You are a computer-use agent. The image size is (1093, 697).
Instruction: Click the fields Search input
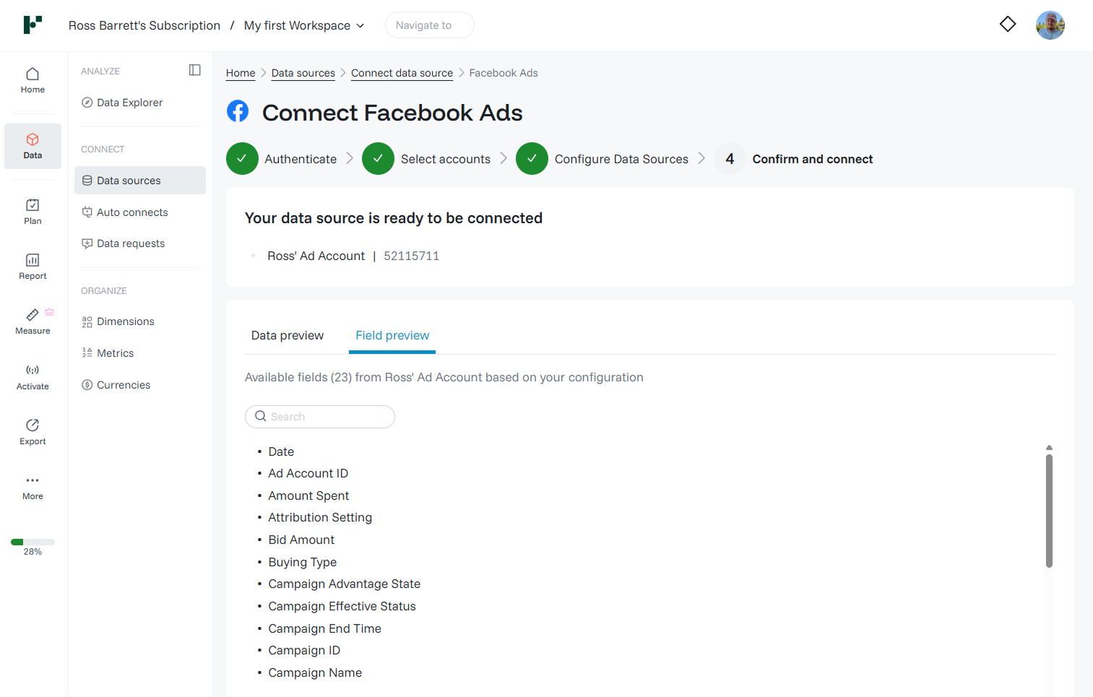click(320, 417)
